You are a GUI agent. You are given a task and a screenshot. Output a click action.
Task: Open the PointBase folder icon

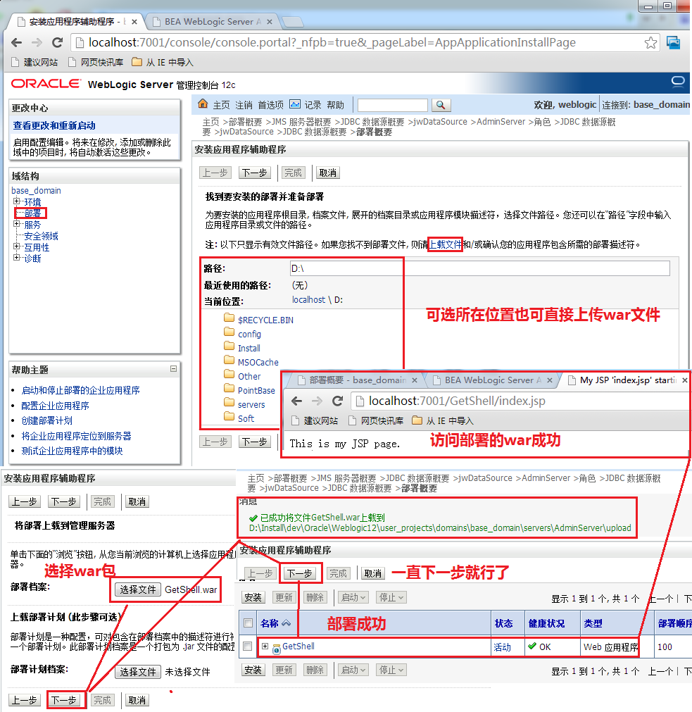229,388
